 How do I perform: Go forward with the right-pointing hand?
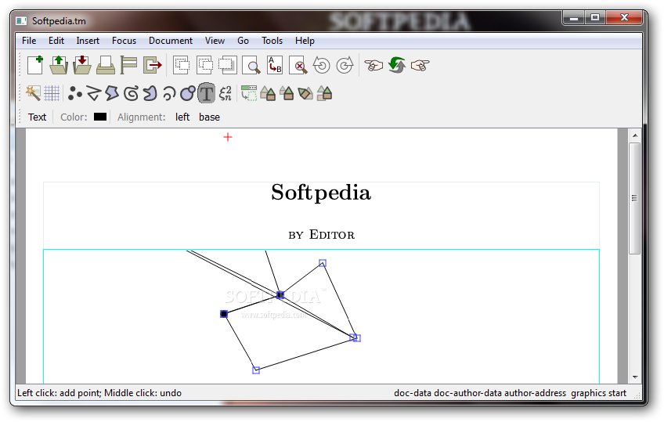point(420,65)
